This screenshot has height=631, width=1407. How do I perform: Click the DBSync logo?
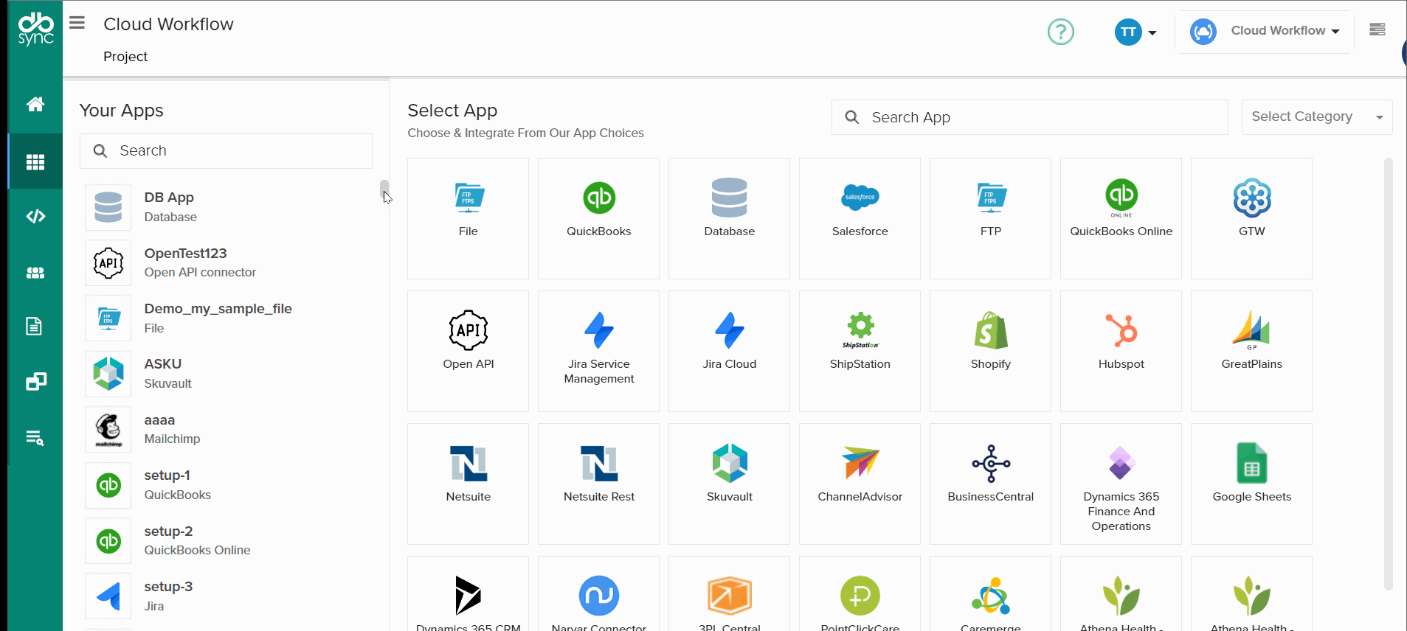click(35, 29)
